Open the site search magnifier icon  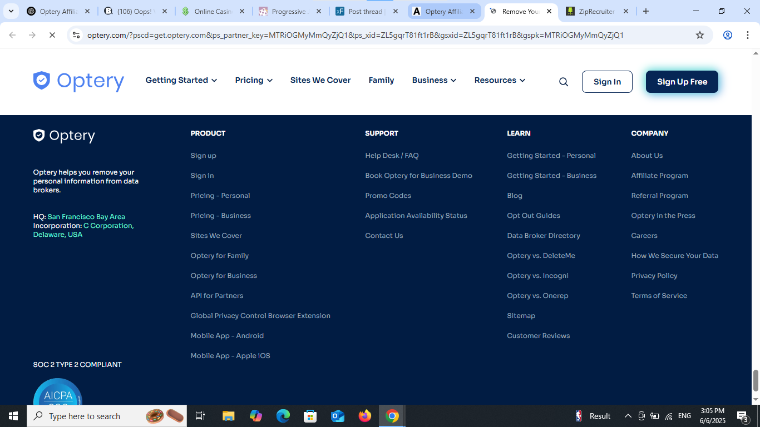564,82
